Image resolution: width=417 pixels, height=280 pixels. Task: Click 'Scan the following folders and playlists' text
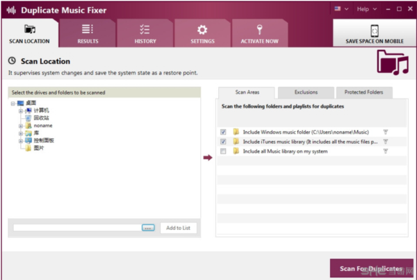click(x=283, y=106)
